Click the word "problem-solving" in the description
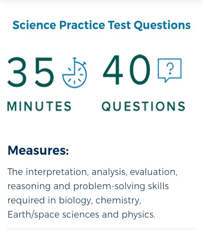Screen dimensions: 203x230 109,186
